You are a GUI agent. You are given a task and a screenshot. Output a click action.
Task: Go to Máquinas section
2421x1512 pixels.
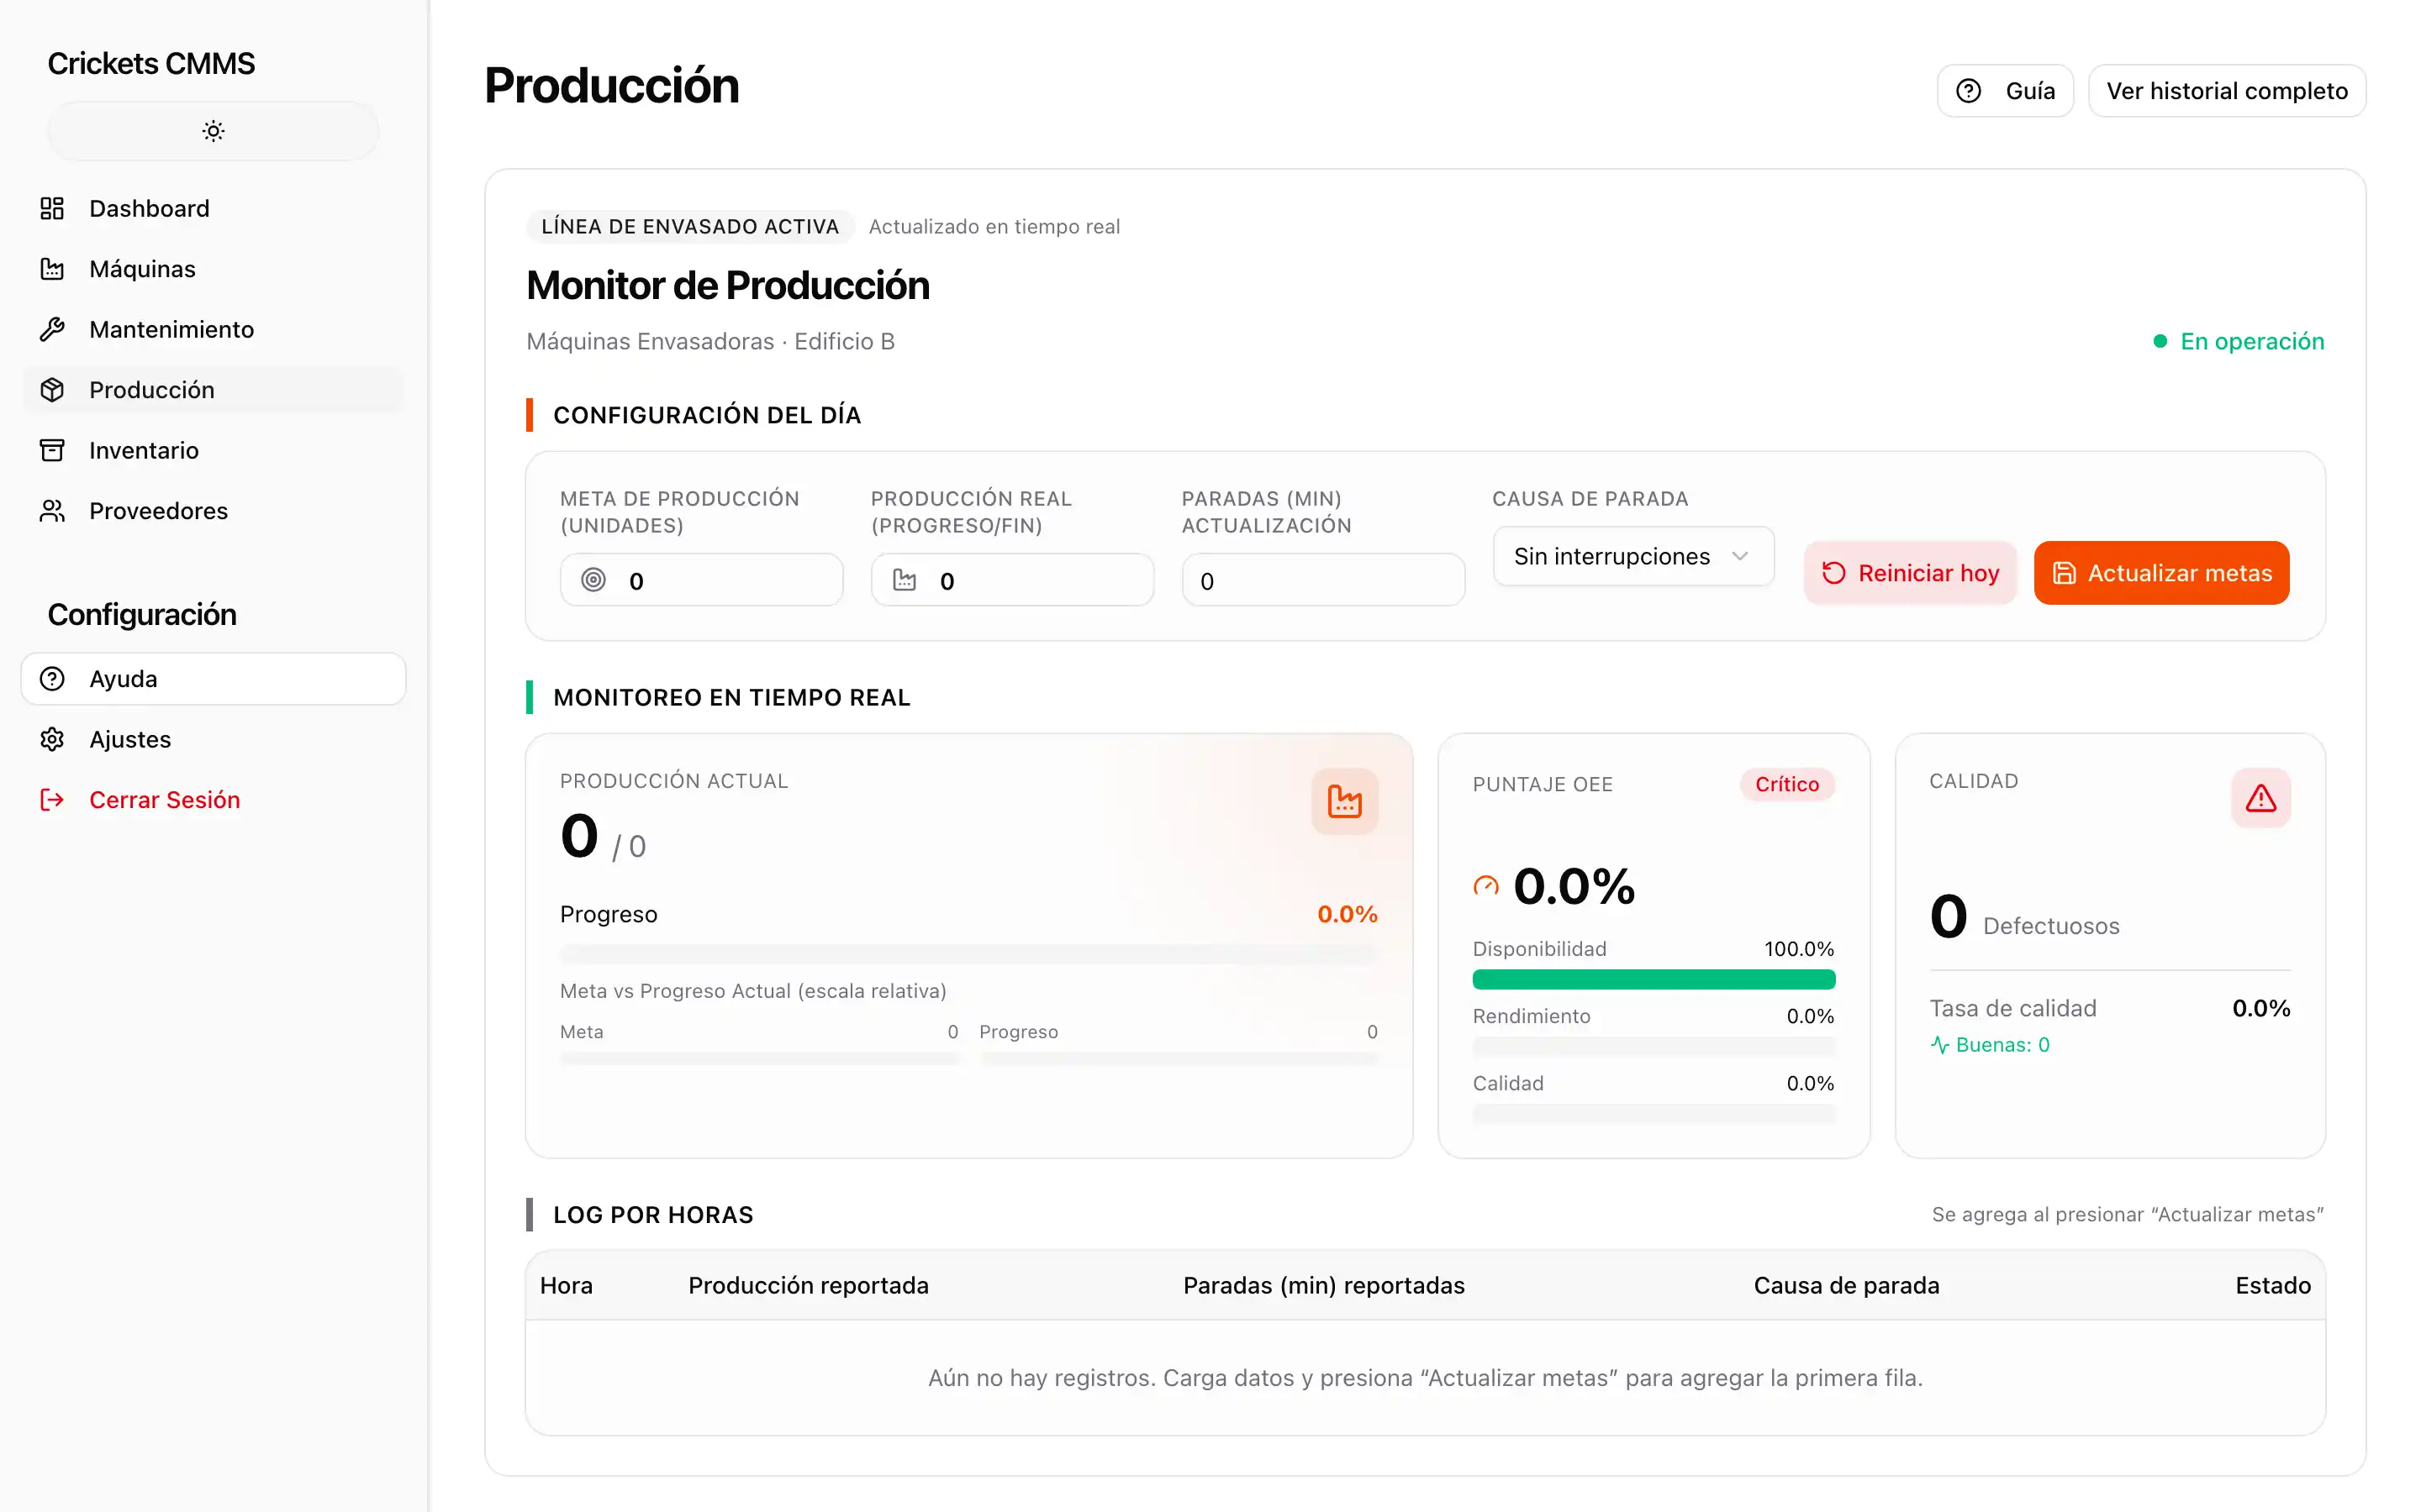213,269
